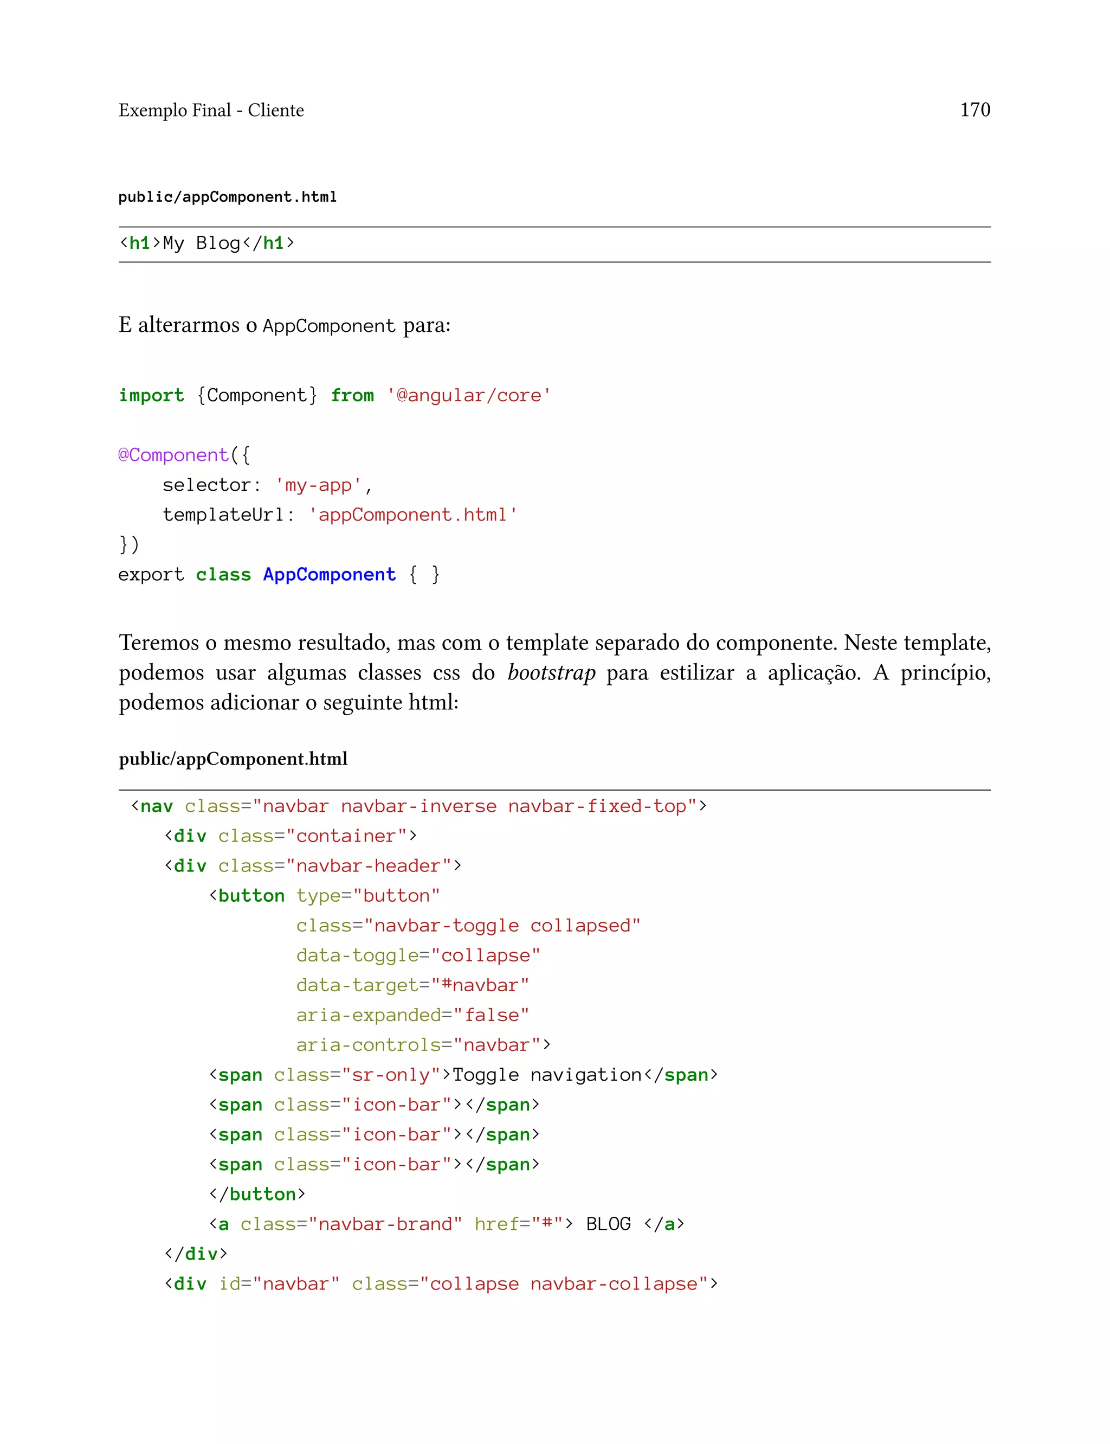This screenshot has width=1110, height=1444.
Task: Click the 'aria-expanded="false"' line
Action: pyautogui.click(x=413, y=1015)
